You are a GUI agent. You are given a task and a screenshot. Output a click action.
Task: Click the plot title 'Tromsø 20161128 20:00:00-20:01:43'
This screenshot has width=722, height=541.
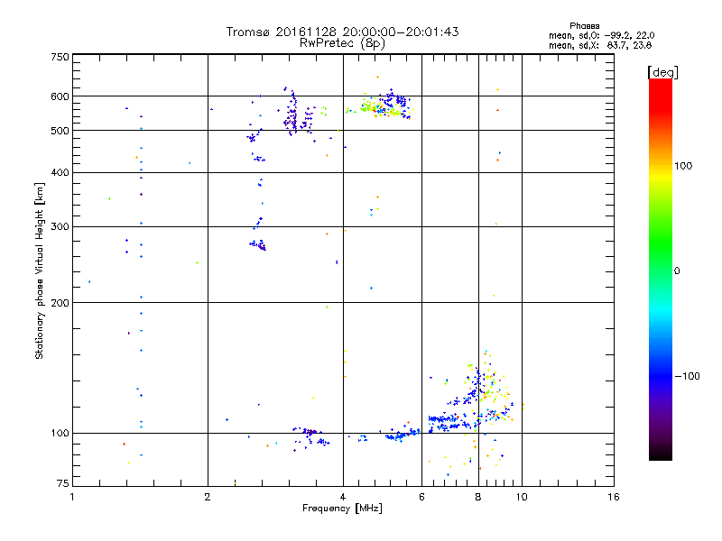(x=342, y=32)
